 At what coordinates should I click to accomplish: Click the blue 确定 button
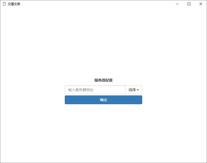(103, 100)
